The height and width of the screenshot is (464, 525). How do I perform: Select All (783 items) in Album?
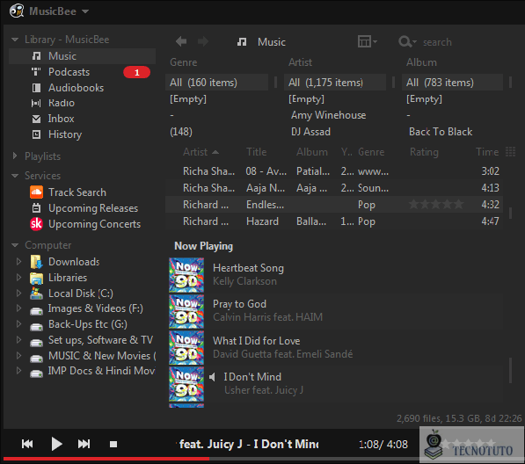coord(452,83)
